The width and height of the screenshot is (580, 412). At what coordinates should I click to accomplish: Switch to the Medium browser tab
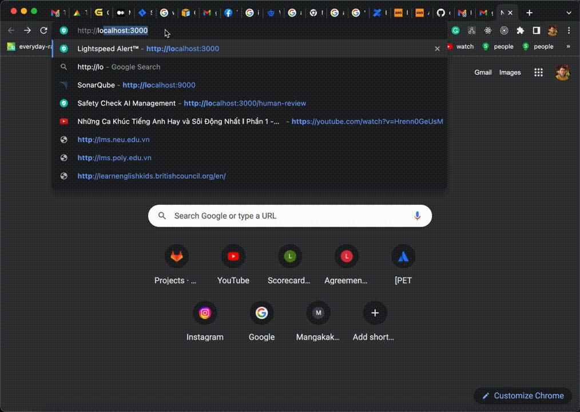coord(121,13)
